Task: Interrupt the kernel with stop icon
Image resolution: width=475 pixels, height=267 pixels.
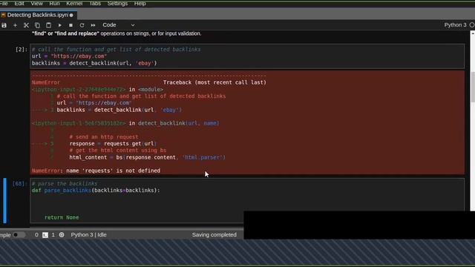Action: [71, 25]
